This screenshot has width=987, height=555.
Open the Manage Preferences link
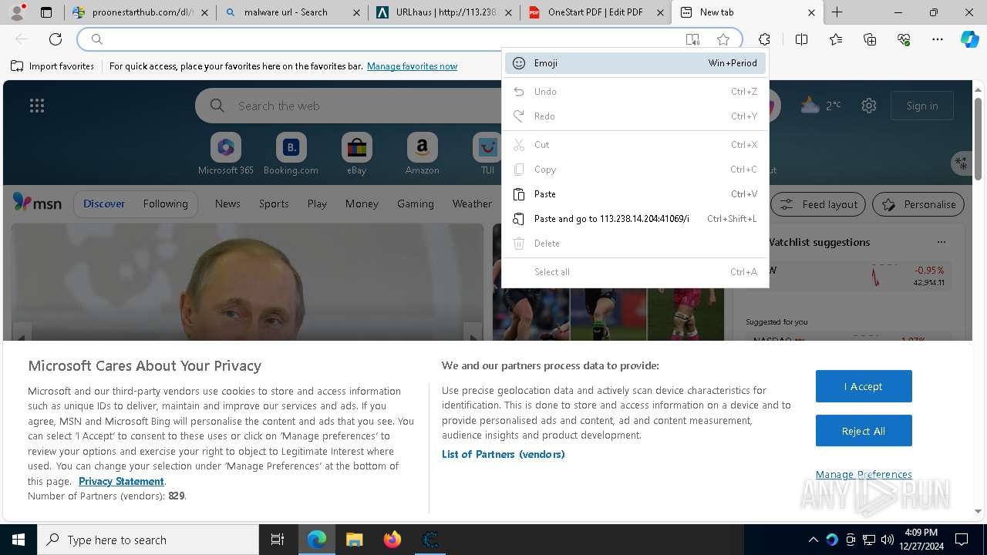click(864, 474)
